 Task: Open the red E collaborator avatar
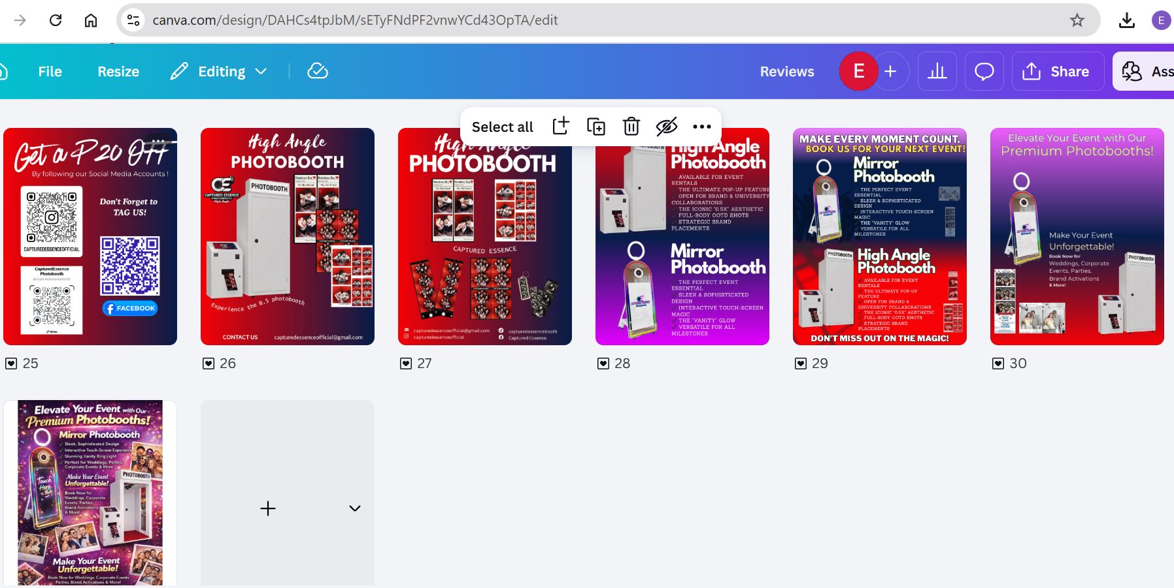tap(858, 71)
